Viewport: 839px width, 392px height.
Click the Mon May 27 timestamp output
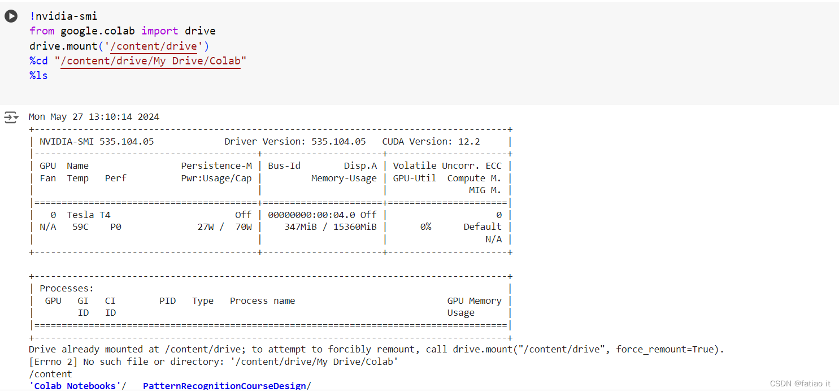pos(94,117)
